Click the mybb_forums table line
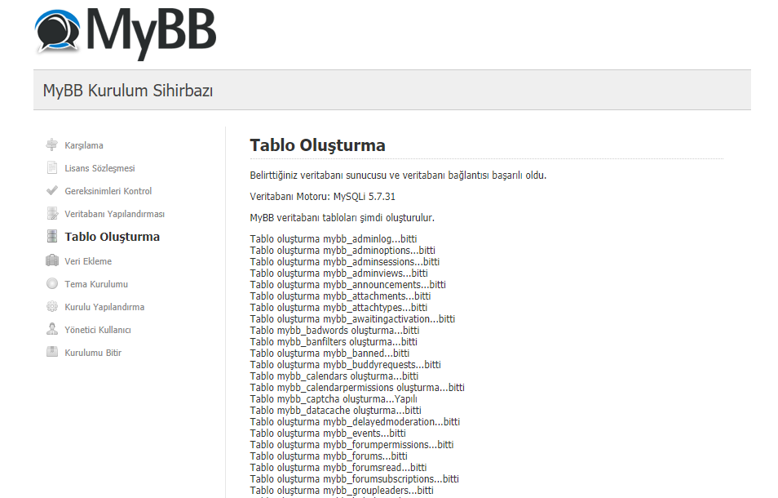 (x=329, y=456)
